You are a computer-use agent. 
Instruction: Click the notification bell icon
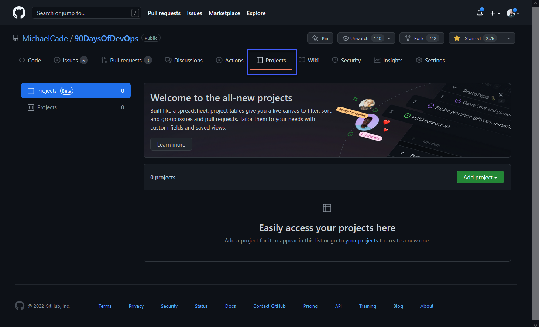[480, 13]
